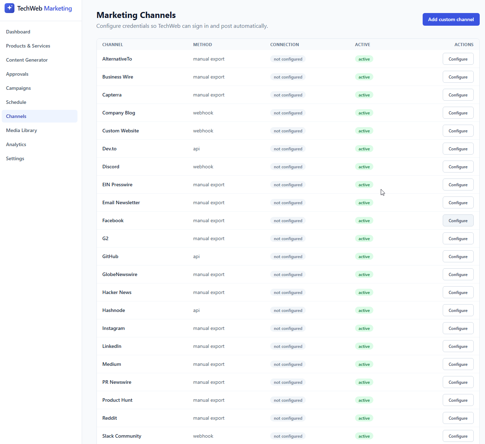Viewport: 485px width, 444px height.
Task: Go to Products & Services
Action: coord(39,46)
